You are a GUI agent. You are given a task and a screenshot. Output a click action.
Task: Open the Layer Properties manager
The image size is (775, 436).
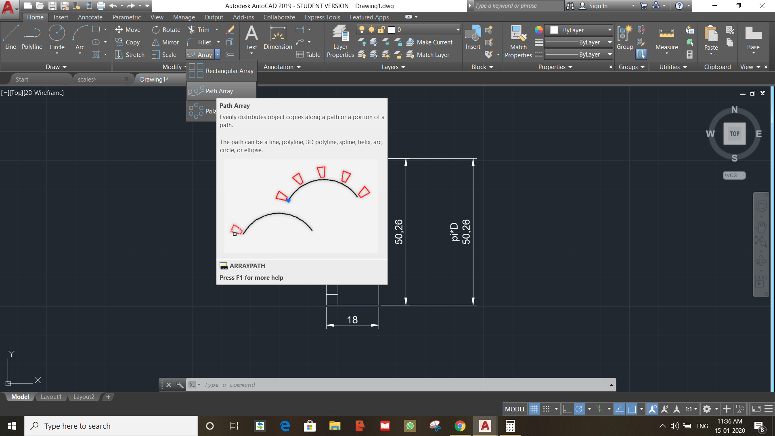click(x=340, y=40)
